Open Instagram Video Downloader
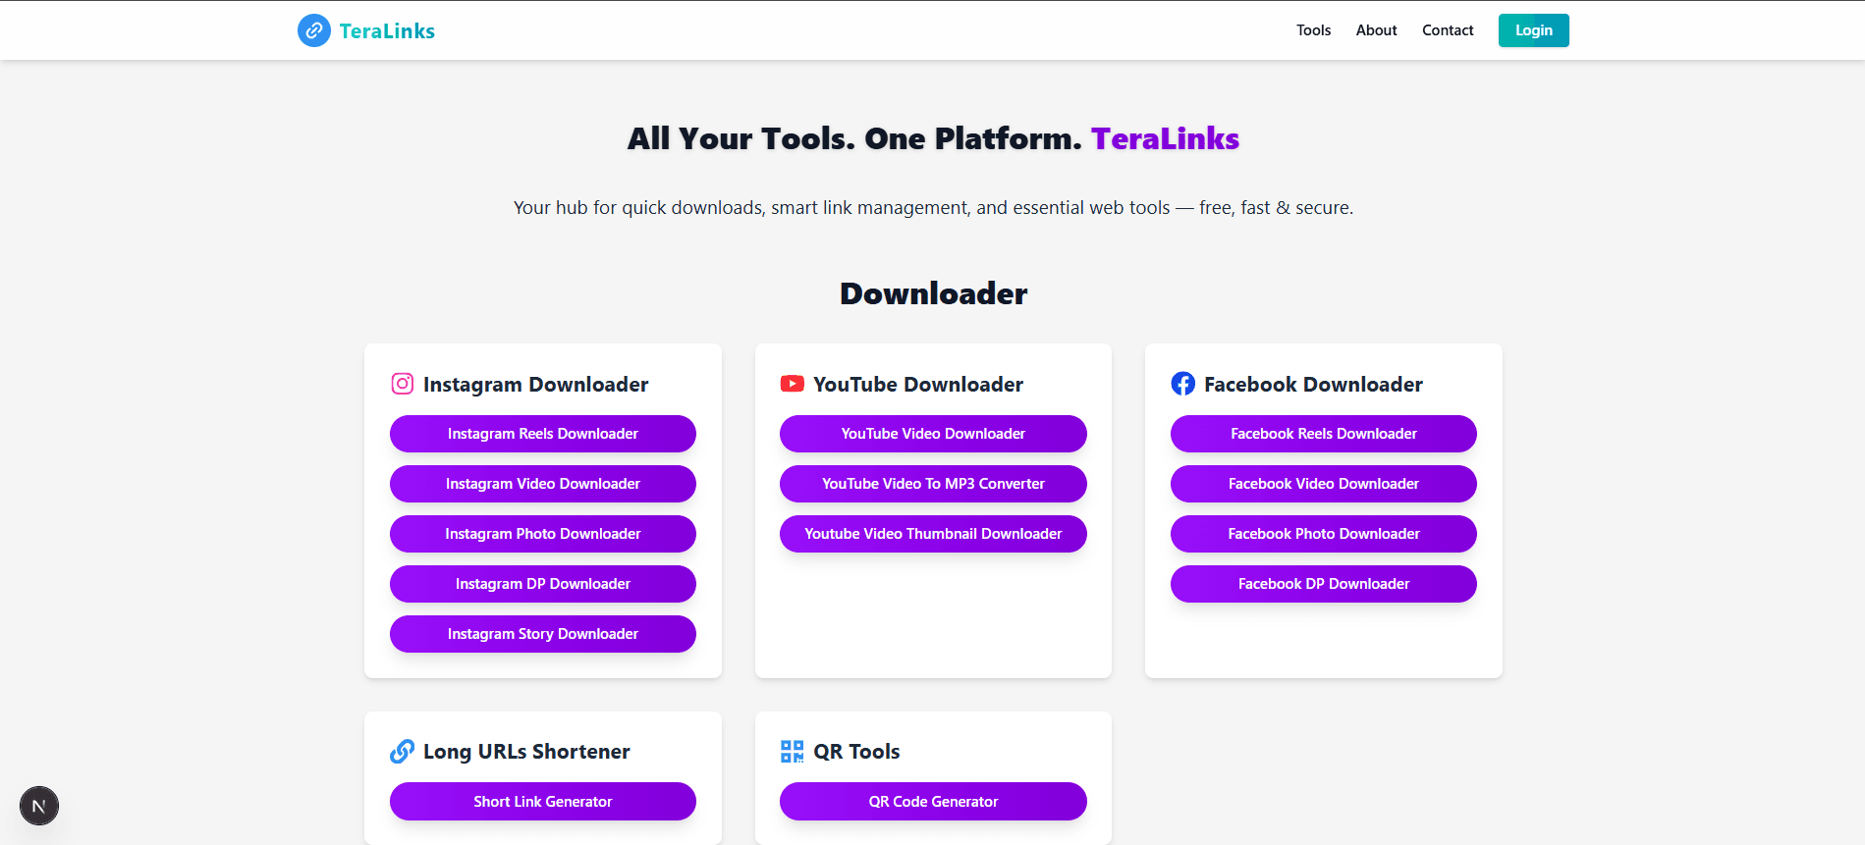This screenshot has width=1865, height=845. click(543, 484)
